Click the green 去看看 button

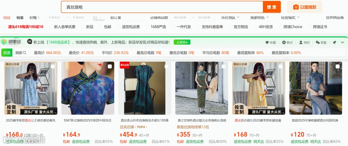click(x=182, y=42)
